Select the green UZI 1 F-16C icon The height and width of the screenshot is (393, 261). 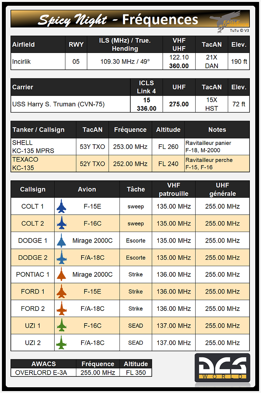pos(62,325)
